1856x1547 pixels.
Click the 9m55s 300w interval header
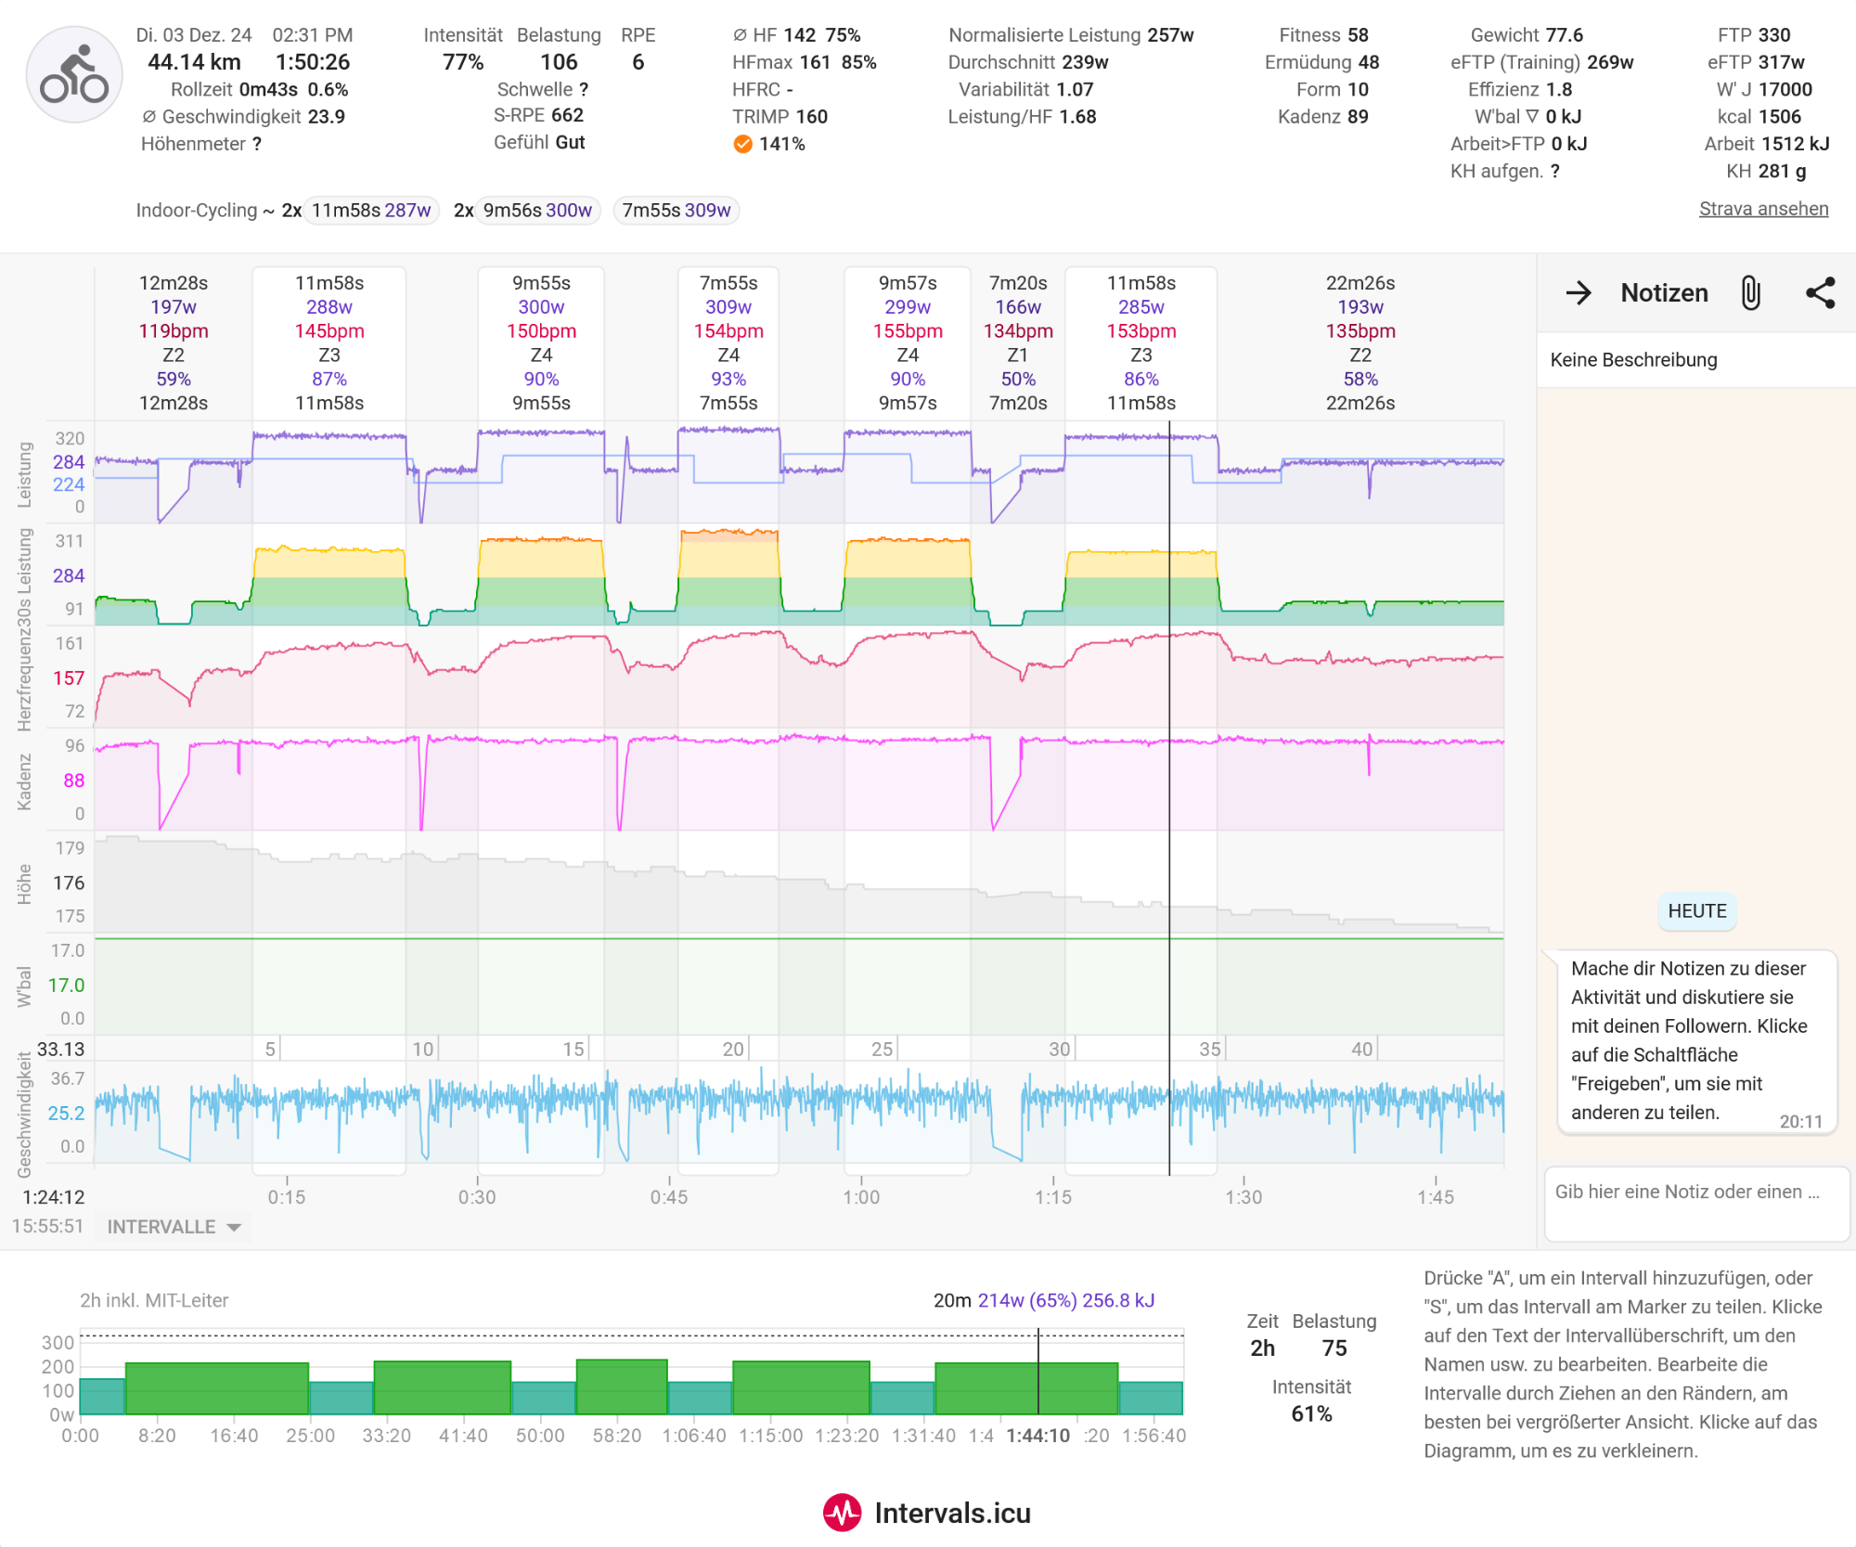[541, 342]
